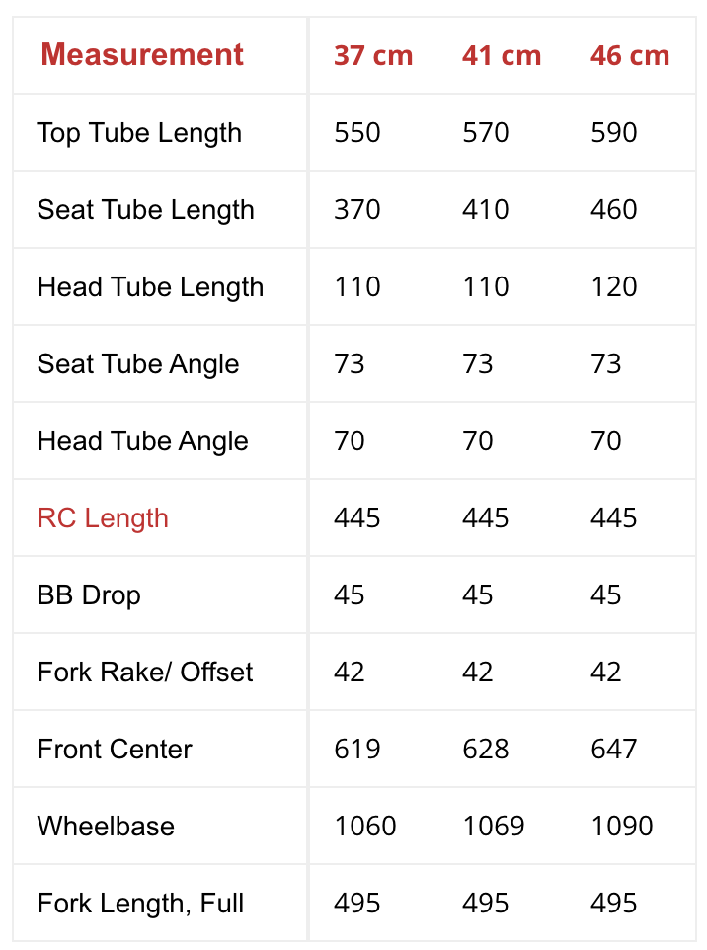Screen dimensions: 707x950
Task: Click the Seat Tube Length row label
Action: (x=146, y=210)
